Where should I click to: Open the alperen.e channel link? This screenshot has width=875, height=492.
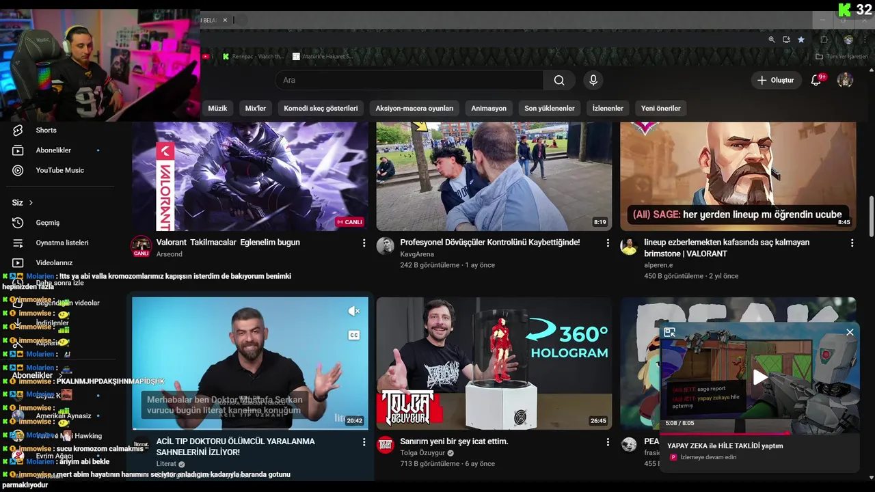(658, 265)
